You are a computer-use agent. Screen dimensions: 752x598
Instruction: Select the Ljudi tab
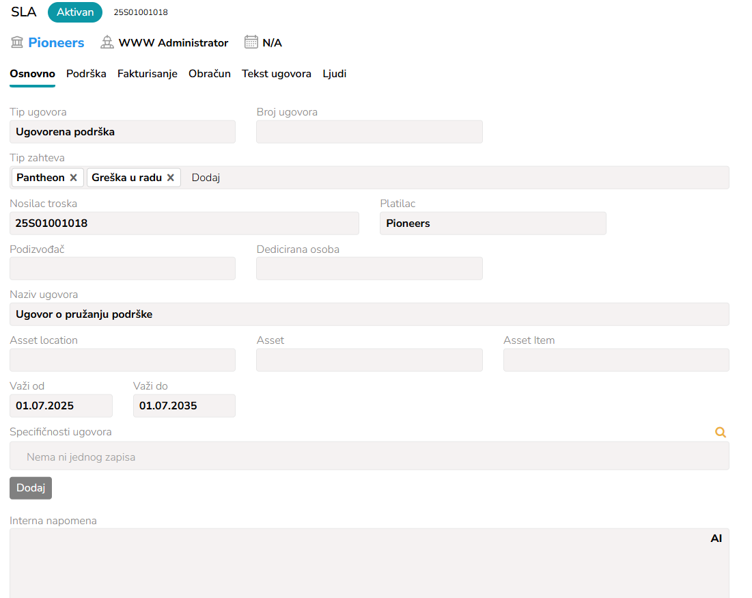point(335,74)
